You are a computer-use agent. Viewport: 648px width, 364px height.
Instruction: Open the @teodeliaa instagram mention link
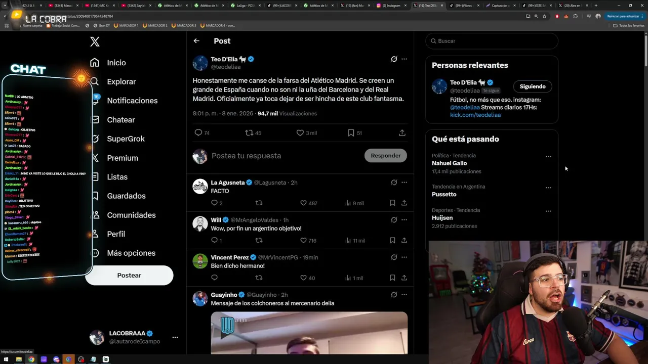tap(465, 107)
